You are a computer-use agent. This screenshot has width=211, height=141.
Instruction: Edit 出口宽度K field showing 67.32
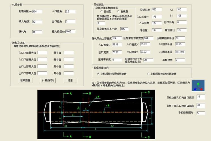click(145, 52)
